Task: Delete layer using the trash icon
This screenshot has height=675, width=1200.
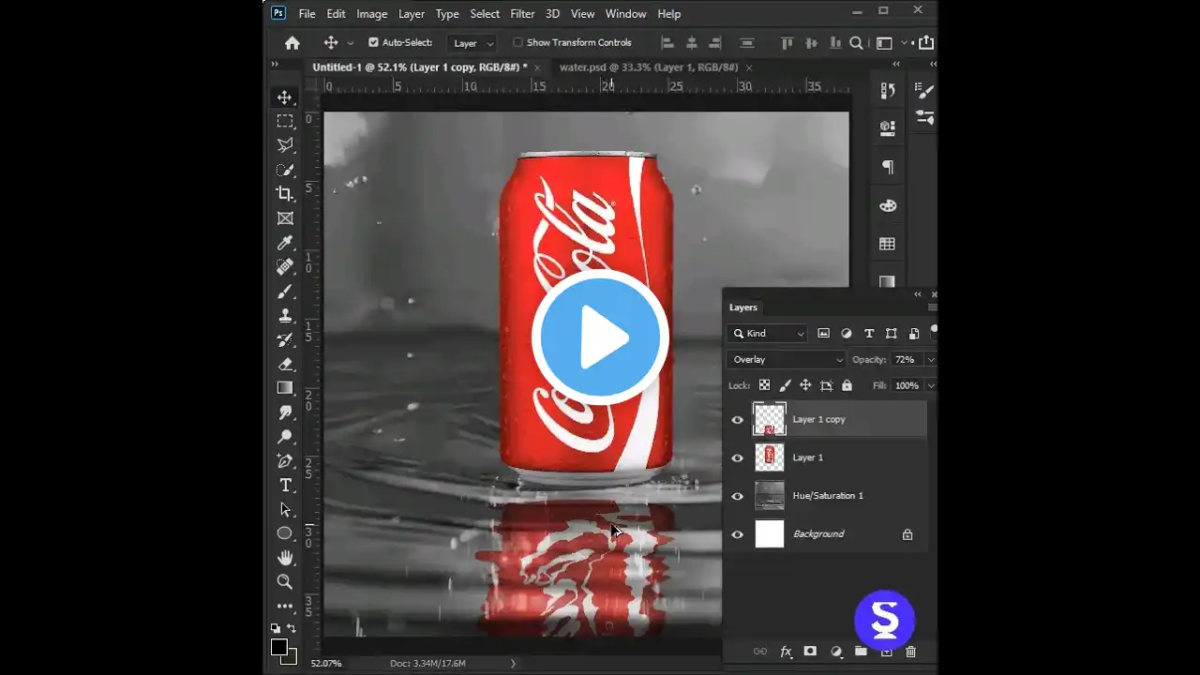Action: tap(910, 651)
